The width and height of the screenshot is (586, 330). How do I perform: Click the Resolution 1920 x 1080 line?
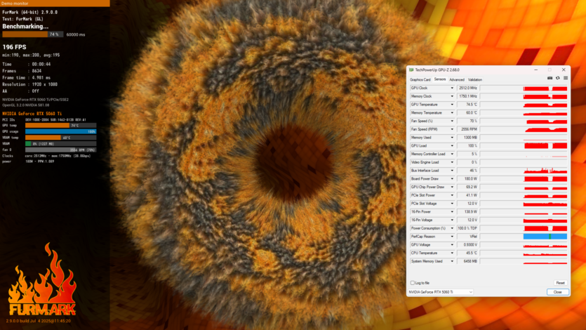tap(30, 84)
